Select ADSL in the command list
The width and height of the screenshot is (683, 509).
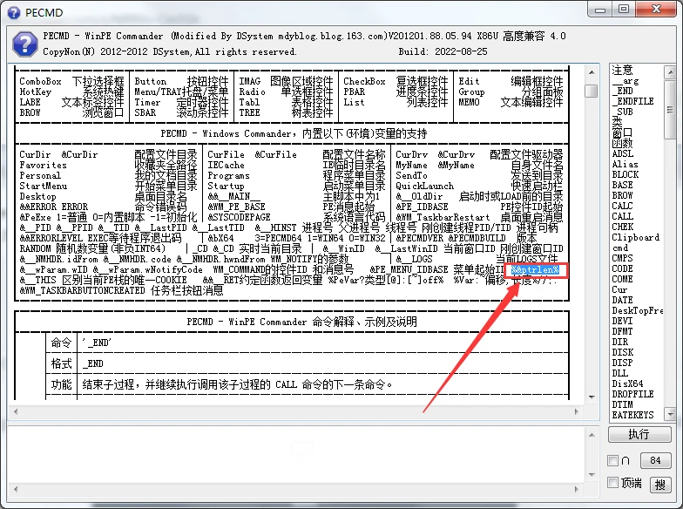pos(623,153)
